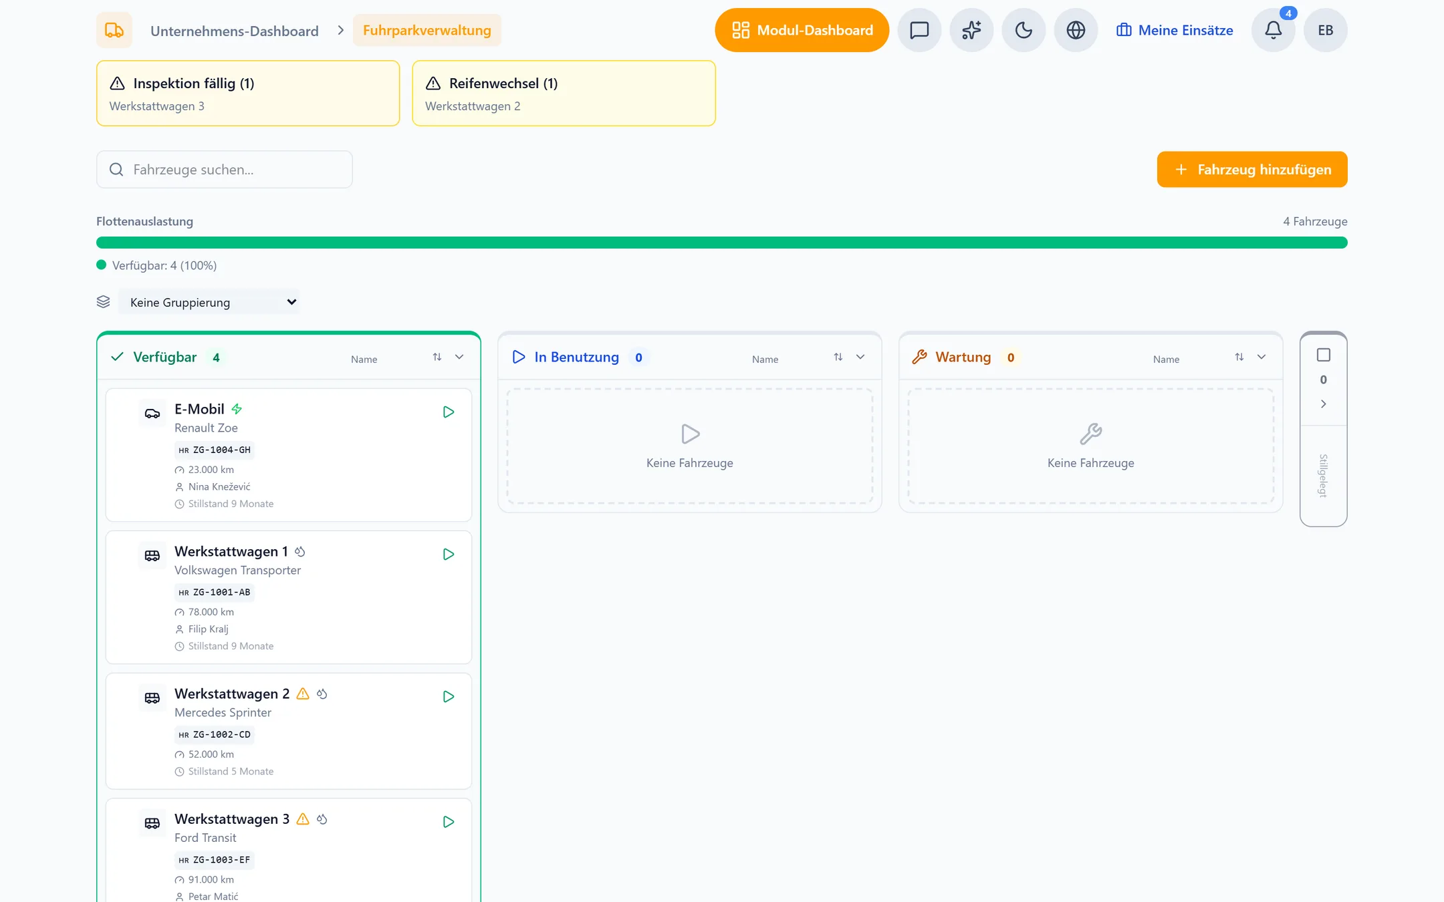Focus the Fahrzeuge suchen search field
1444x902 pixels.
point(225,170)
